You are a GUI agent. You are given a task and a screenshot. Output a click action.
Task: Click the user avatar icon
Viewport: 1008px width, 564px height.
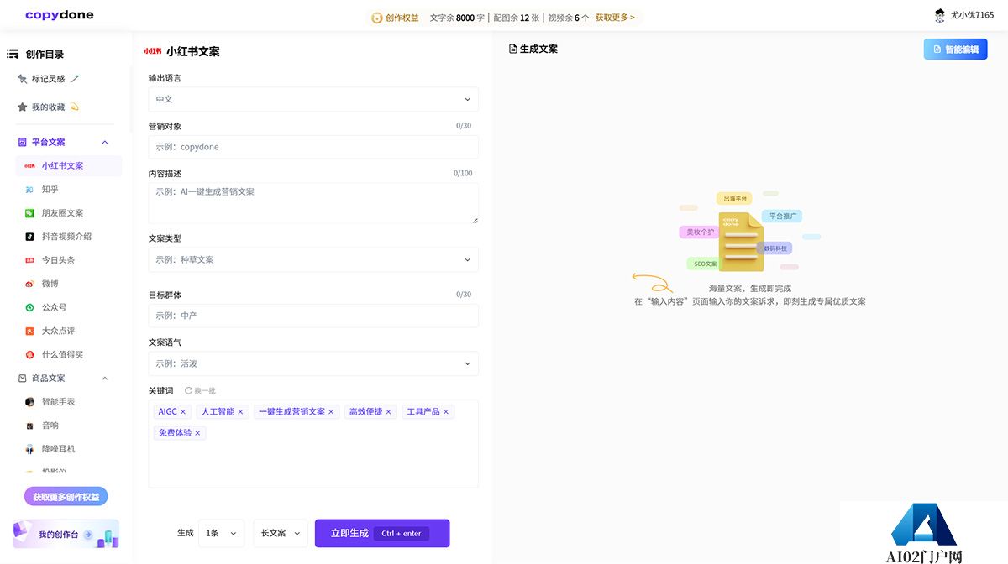[x=940, y=15]
